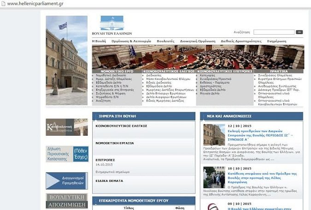This screenshot has width=311, height=210.
Task: Click the Τίτλος column header
Action: (129, 208)
